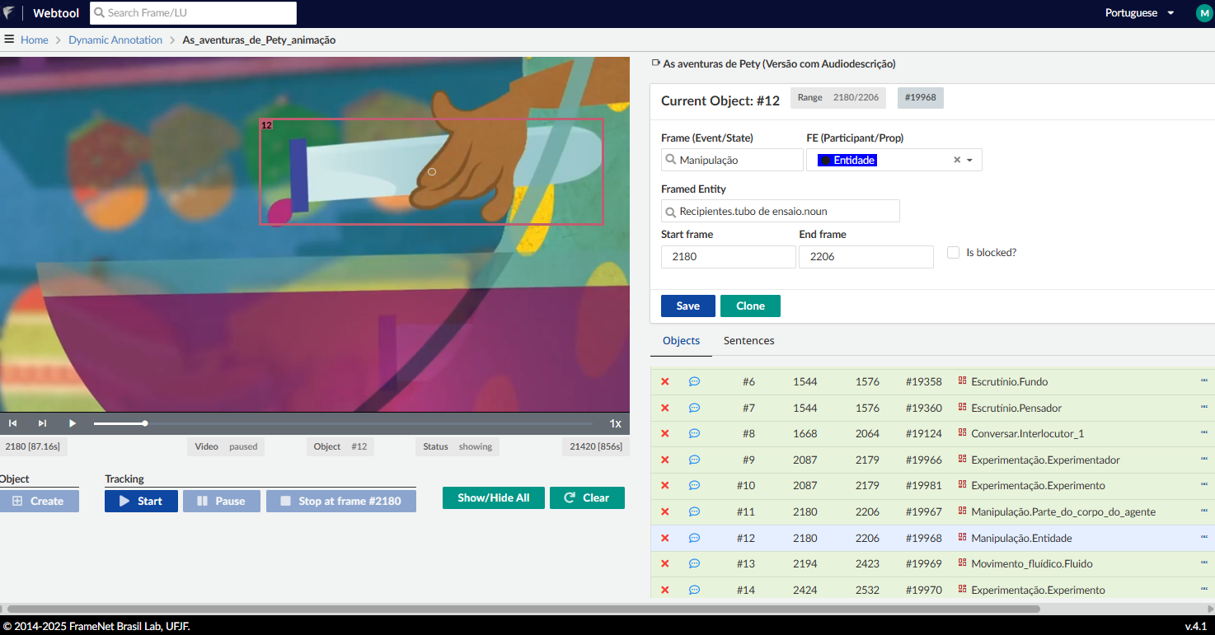This screenshot has width=1215, height=635.
Task: Jump to the video's first frame
Action: point(13,423)
